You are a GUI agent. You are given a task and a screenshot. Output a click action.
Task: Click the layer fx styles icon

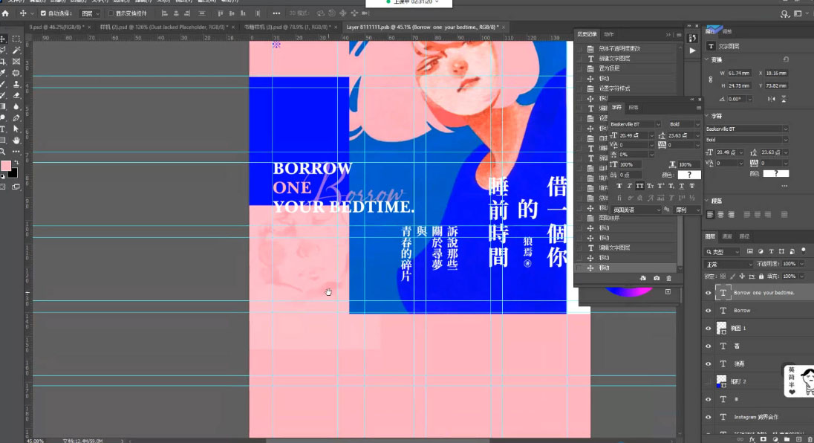tap(752, 439)
